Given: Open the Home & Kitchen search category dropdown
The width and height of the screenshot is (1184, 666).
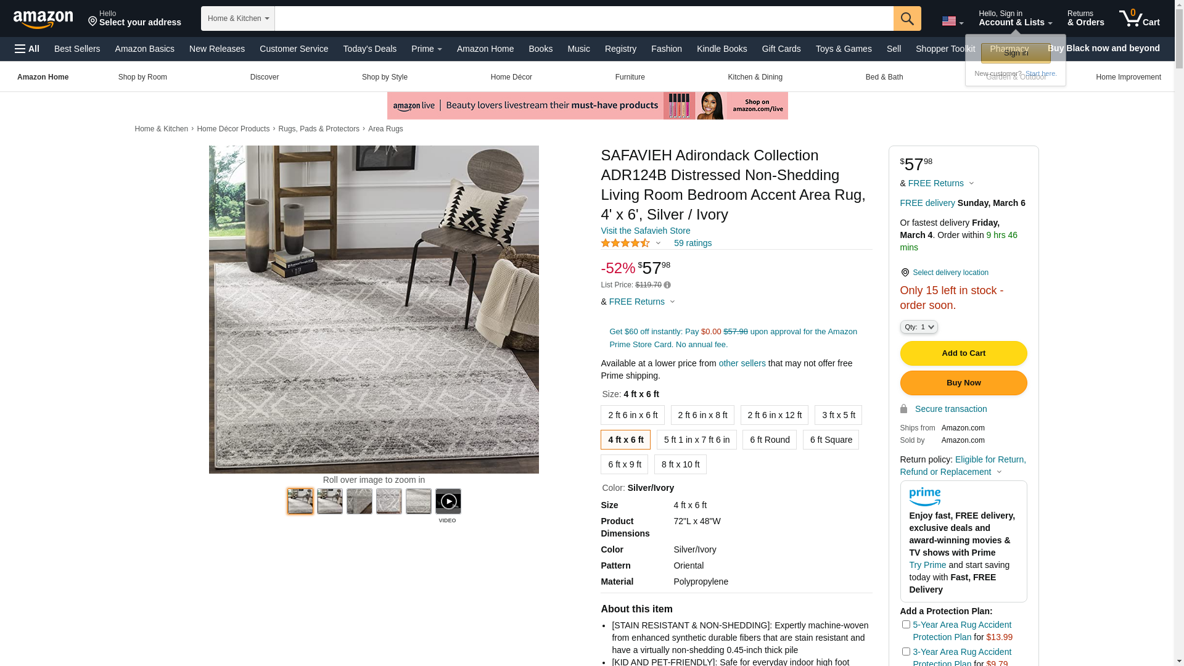Looking at the screenshot, I should point(238,18).
